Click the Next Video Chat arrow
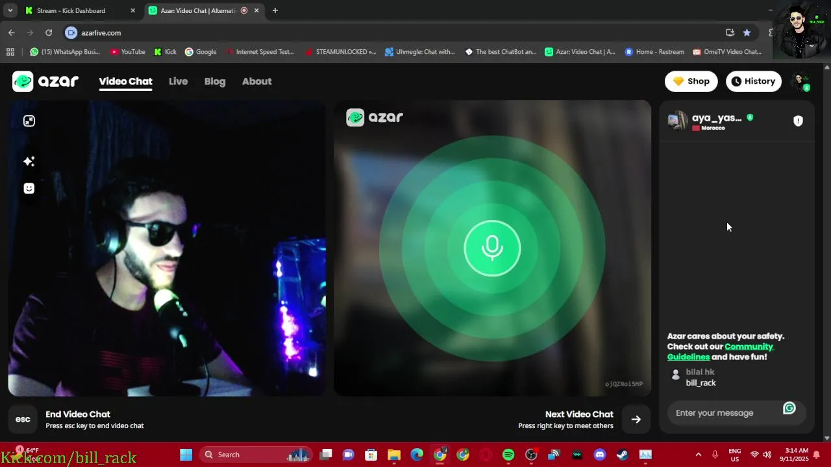This screenshot has height=467, width=831. click(x=636, y=419)
